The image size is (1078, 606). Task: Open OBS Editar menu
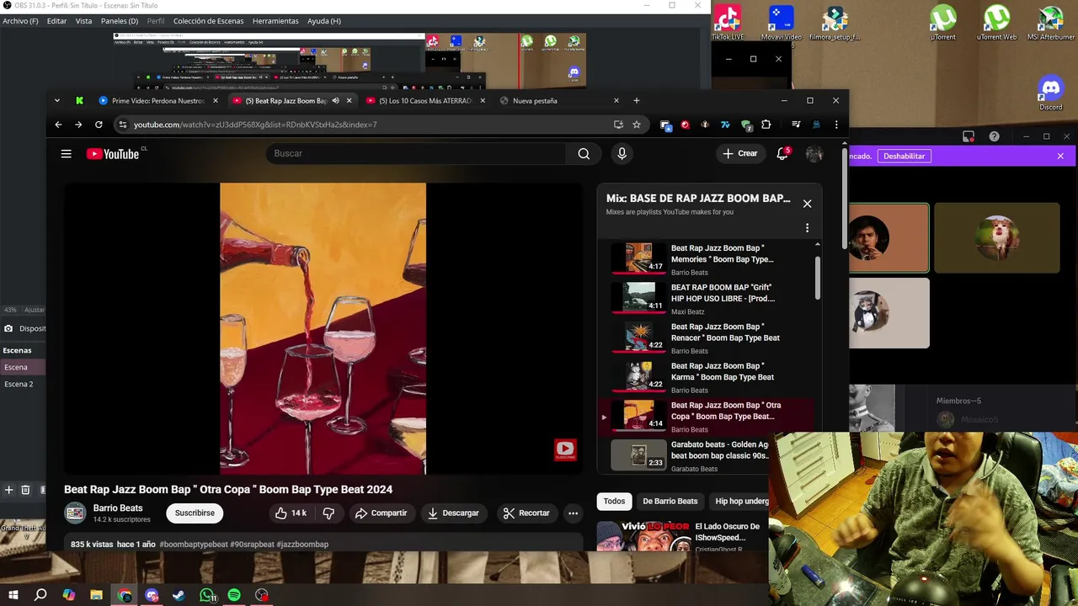point(56,21)
